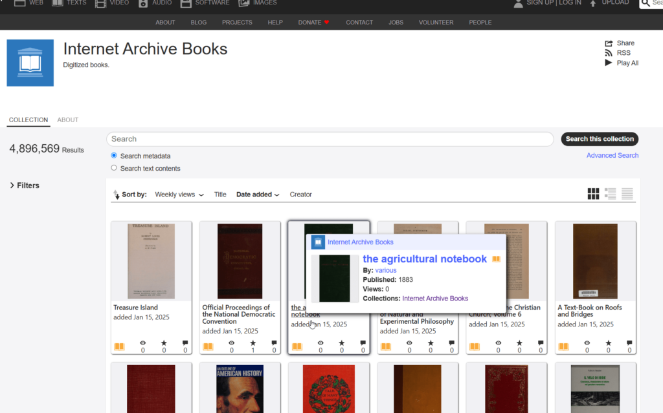Open ABOUT in the navigation bar
Viewport: 663px width, 413px height.
point(165,23)
